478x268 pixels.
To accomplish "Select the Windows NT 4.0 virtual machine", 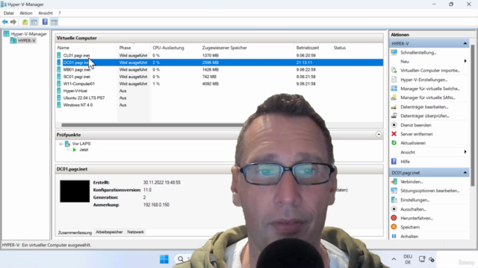I will coord(78,105).
